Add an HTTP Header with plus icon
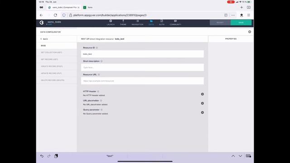Image resolution: width=290 pixels, height=163 pixels. [203, 94]
